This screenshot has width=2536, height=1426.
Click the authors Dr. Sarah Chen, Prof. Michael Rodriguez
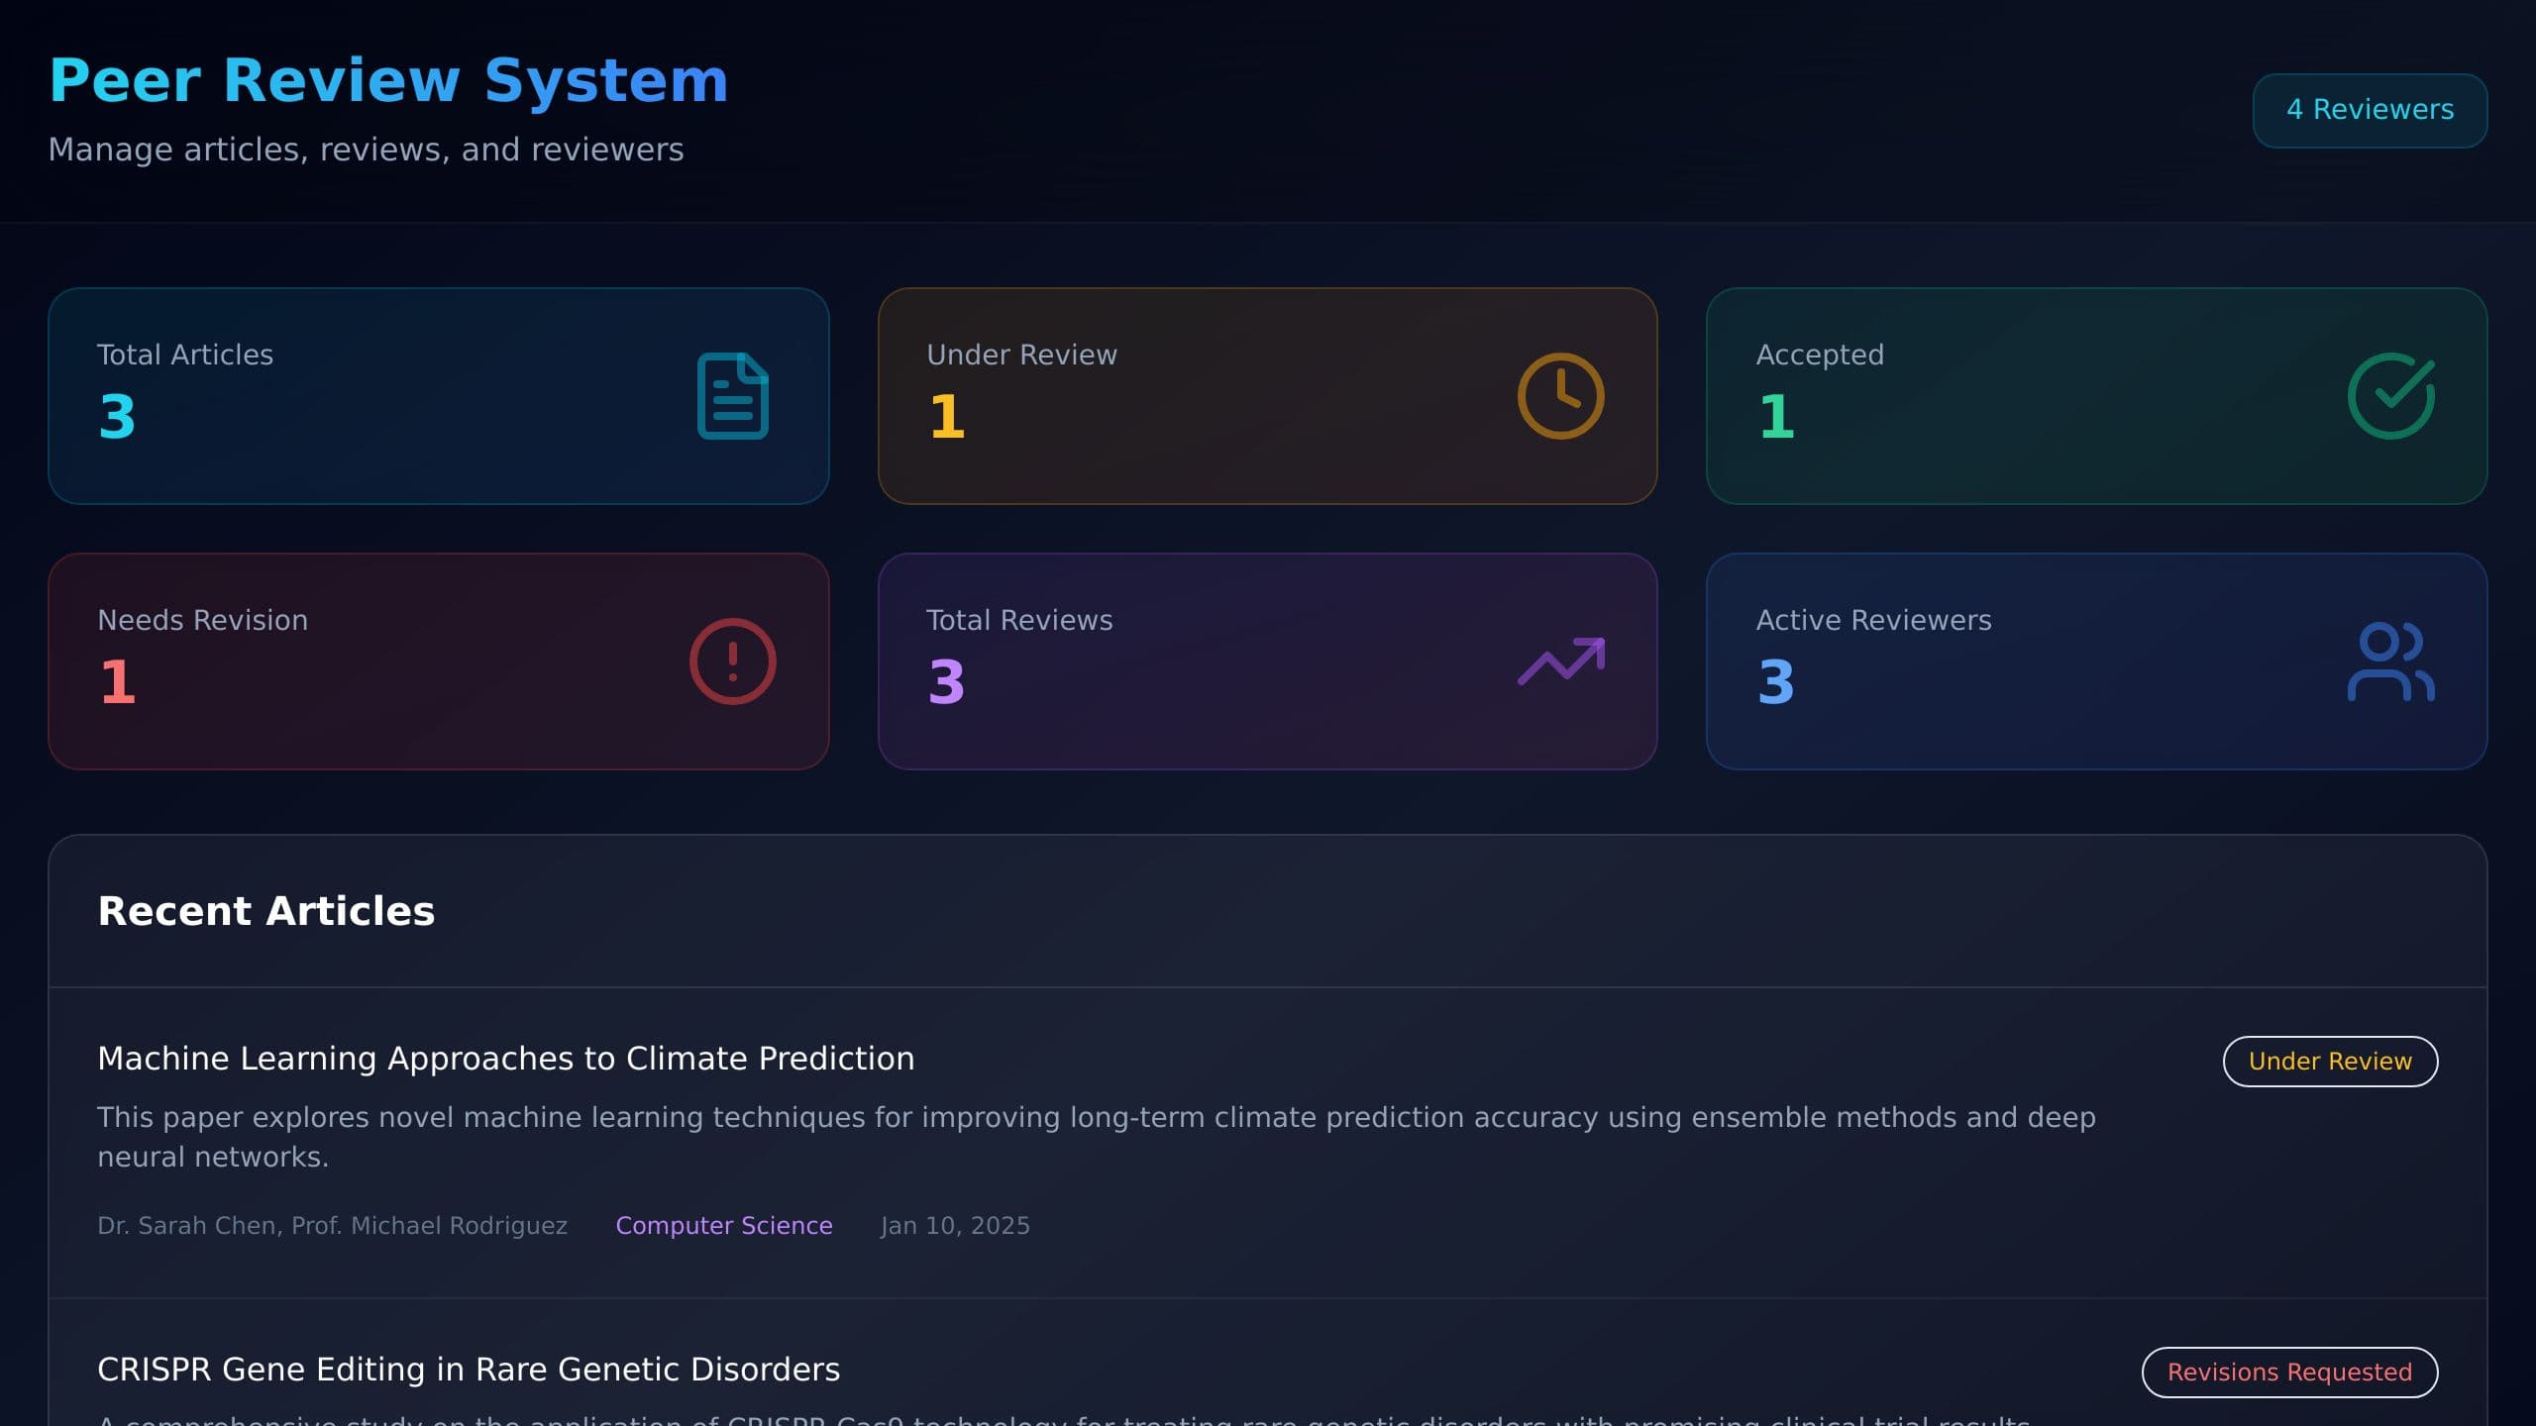point(332,1226)
